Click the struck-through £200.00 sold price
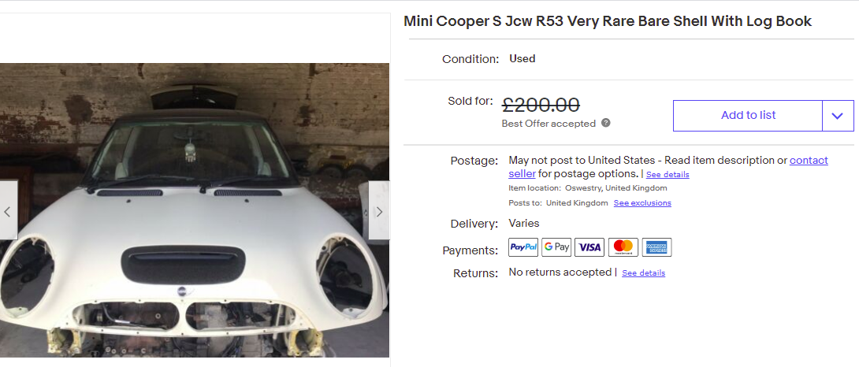The width and height of the screenshot is (859, 367). [541, 104]
